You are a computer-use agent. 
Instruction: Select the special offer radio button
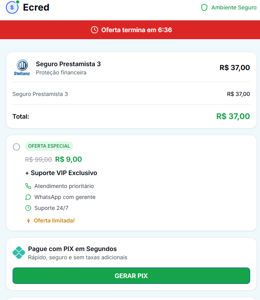(x=16, y=147)
